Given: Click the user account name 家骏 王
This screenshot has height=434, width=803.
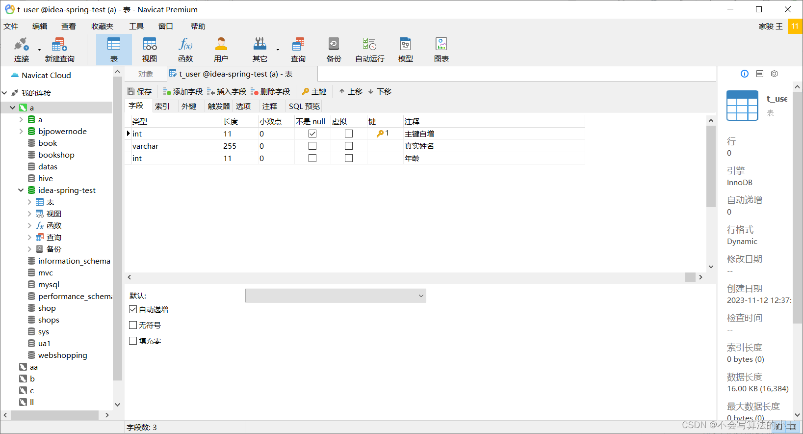Looking at the screenshot, I should coord(771,27).
